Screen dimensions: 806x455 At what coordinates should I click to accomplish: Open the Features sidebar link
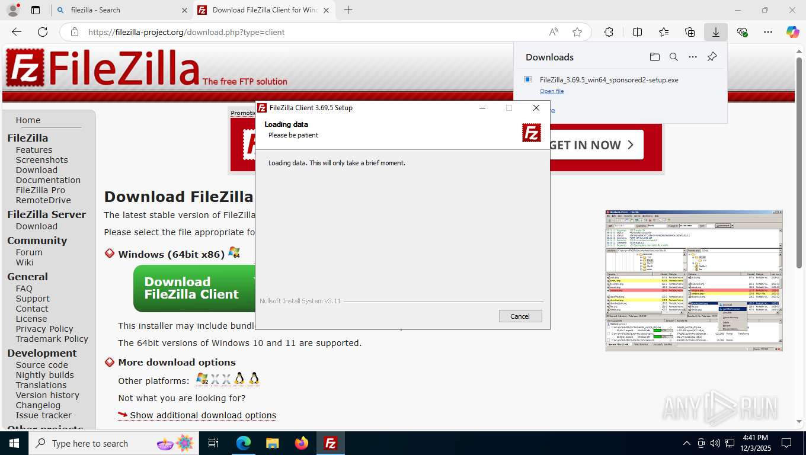34,150
